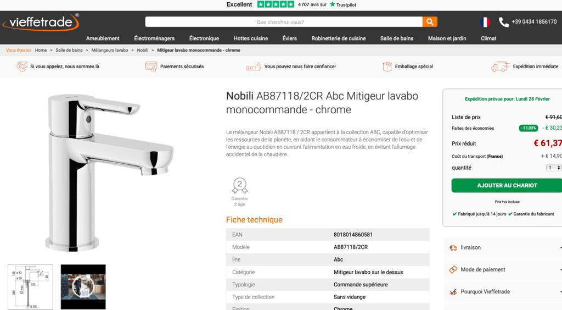Click the French flag language icon
Viewport: 562px width, 310px height.
click(x=485, y=22)
